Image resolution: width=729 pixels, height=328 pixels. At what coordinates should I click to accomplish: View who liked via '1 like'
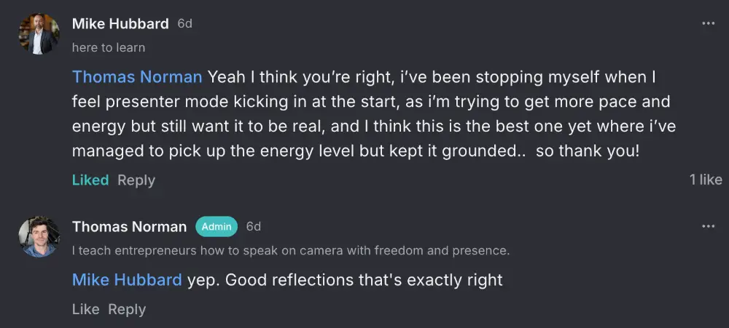[x=705, y=180]
